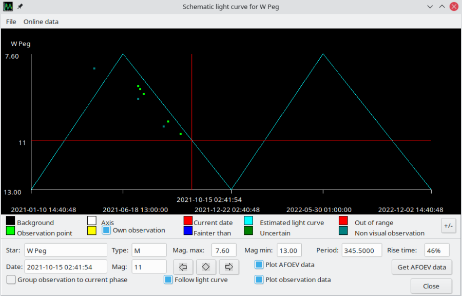The height and width of the screenshot is (296, 462).
Task: Toggle Plot observation data checkbox
Action: click(259, 280)
